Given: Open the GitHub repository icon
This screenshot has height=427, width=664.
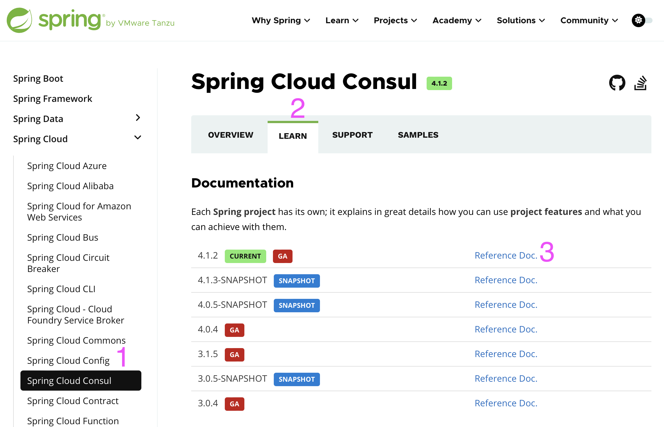Looking at the screenshot, I should point(617,83).
